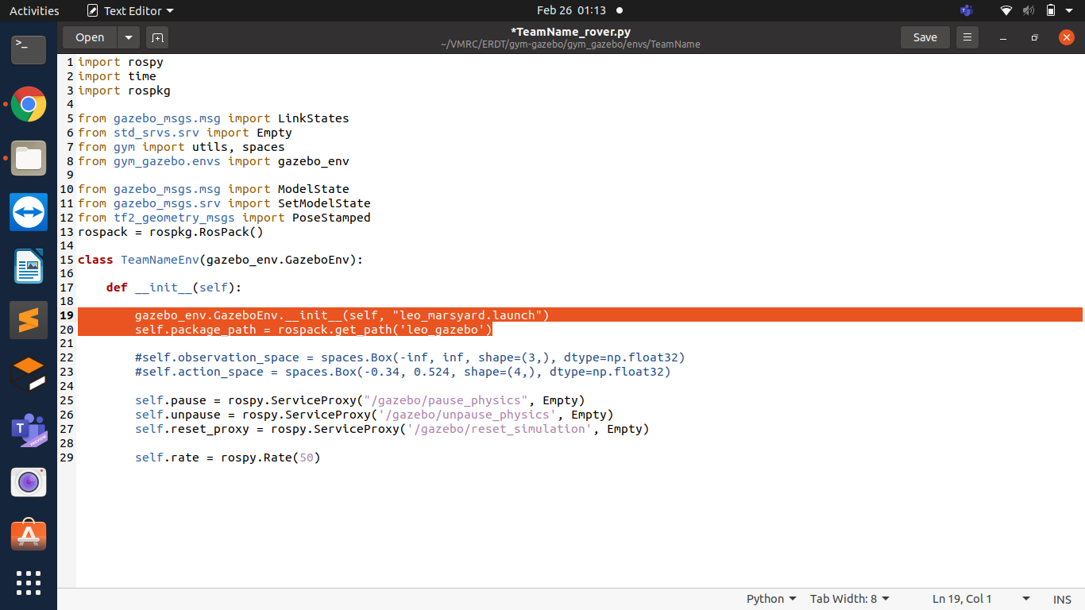
Task: Open the clock and calendar menu
Action: click(x=571, y=10)
